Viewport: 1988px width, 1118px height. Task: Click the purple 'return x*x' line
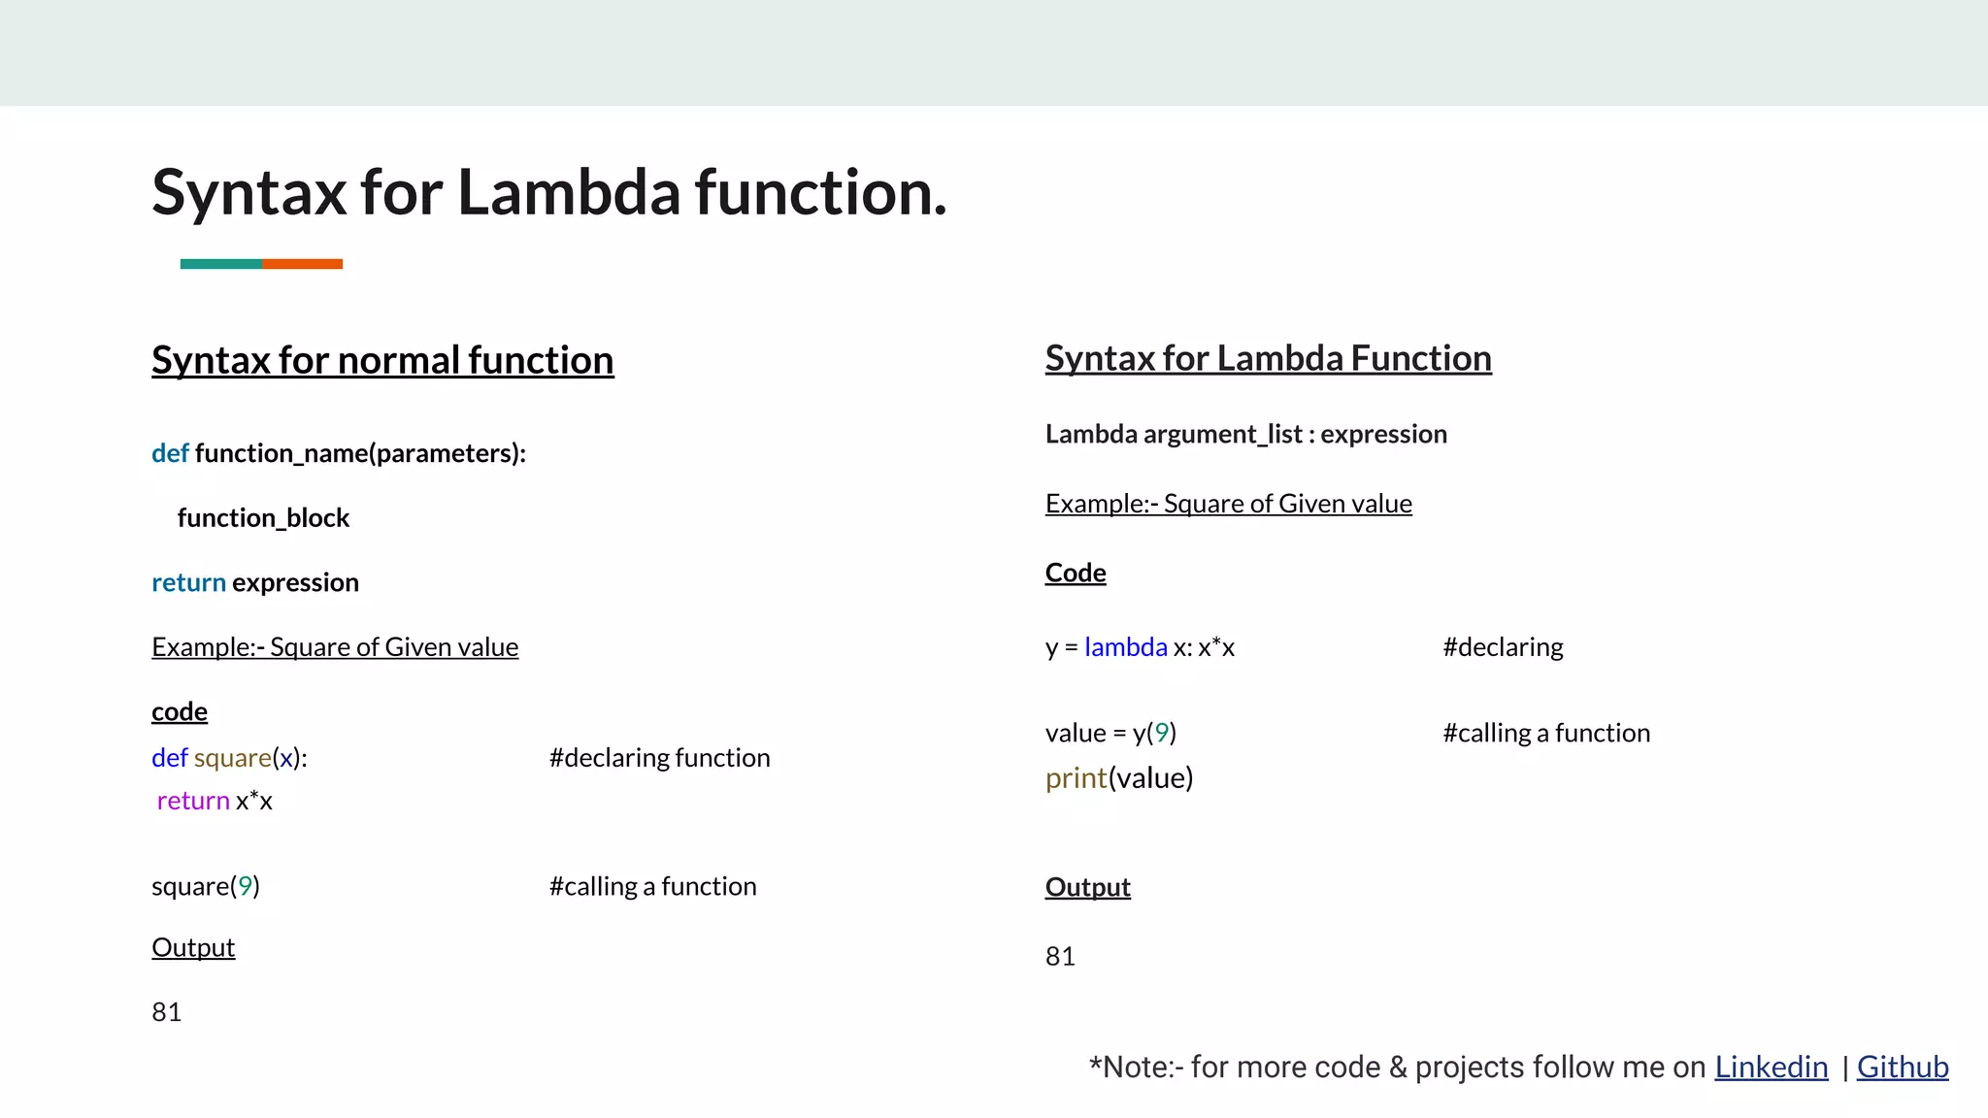tap(215, 801)
